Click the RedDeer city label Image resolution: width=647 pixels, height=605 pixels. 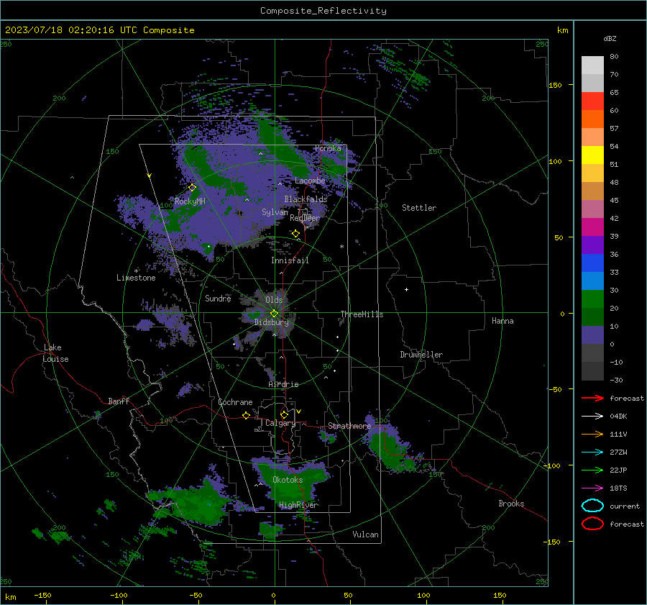point(305,218)
